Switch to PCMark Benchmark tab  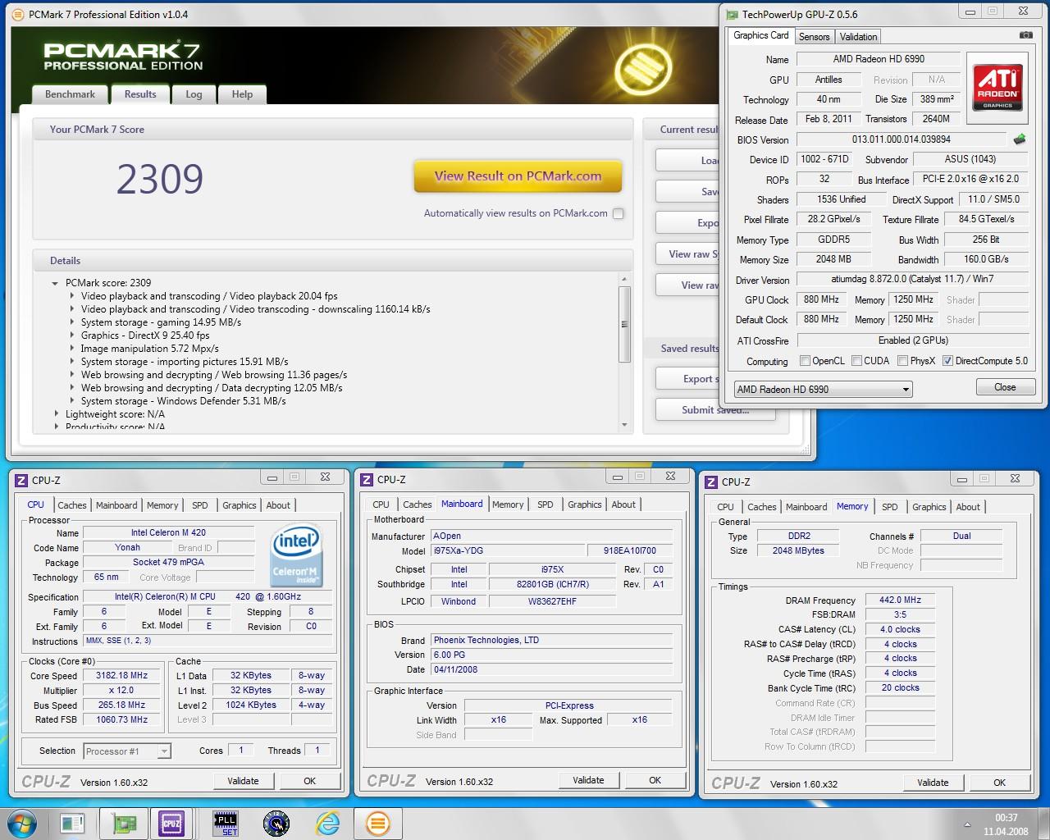(x=70, y=94)
